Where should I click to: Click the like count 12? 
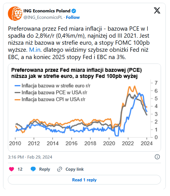(x=20, y=169)
